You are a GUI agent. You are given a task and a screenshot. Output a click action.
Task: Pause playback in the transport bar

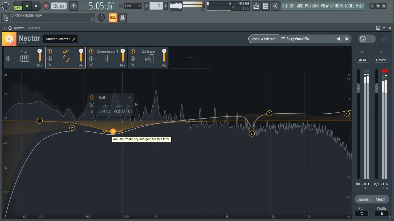point(27,6)
